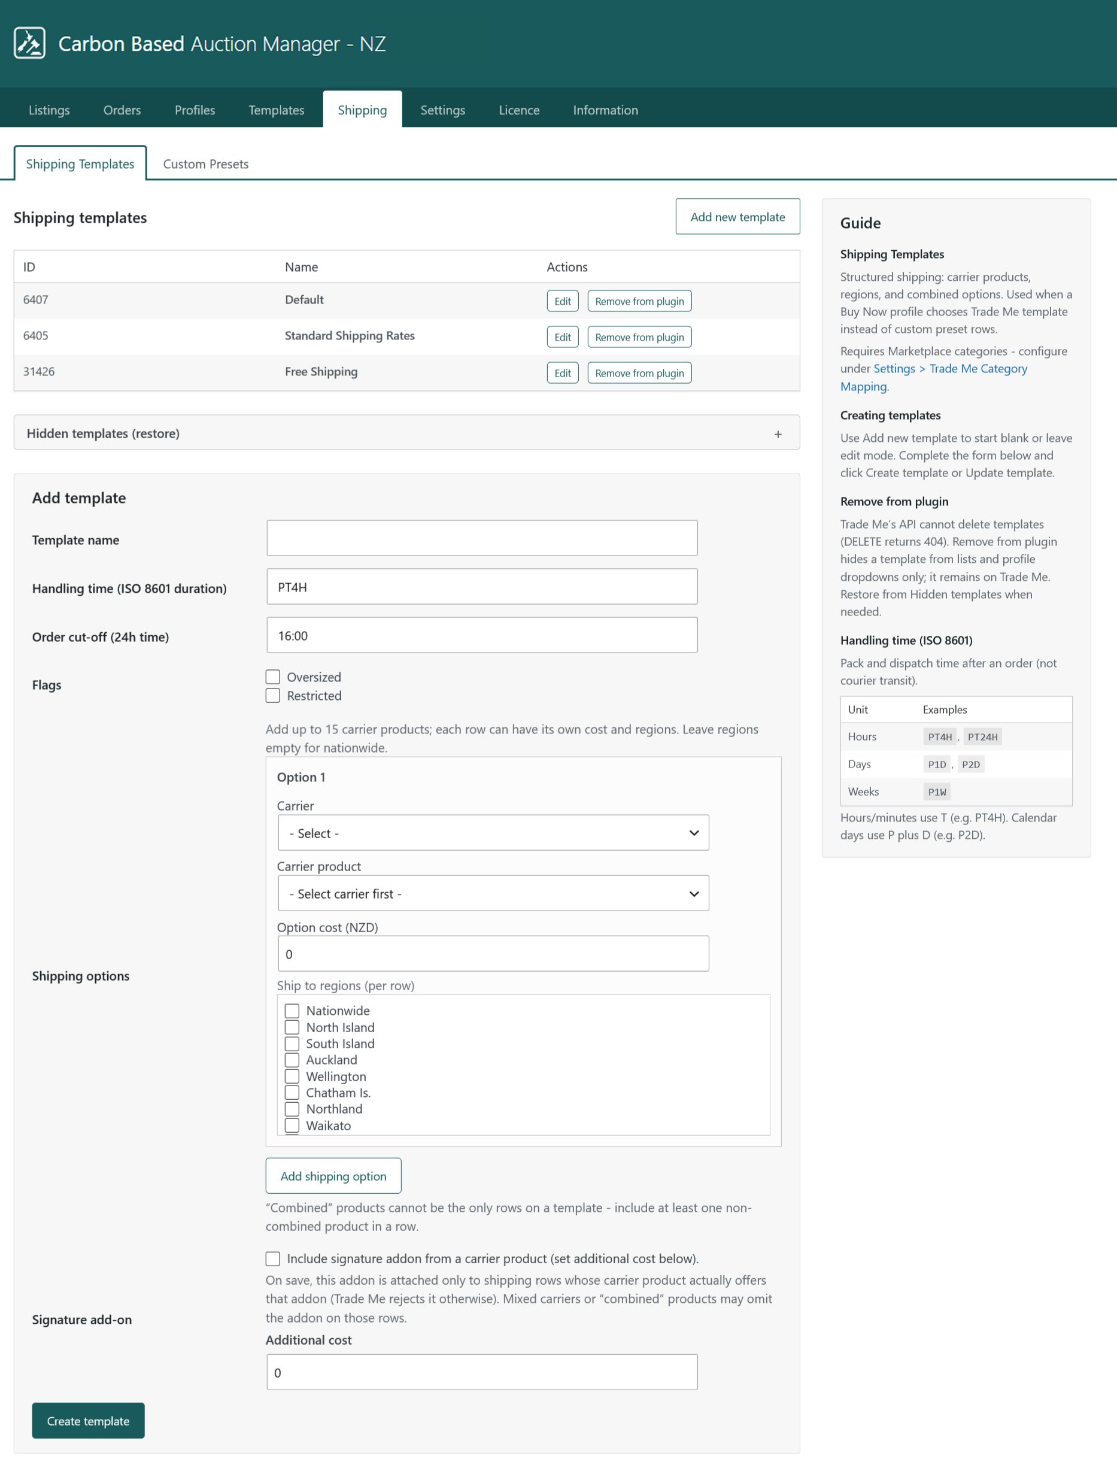Check the North Island region
The image size is (1117, 1471).
pos(292,1027)
